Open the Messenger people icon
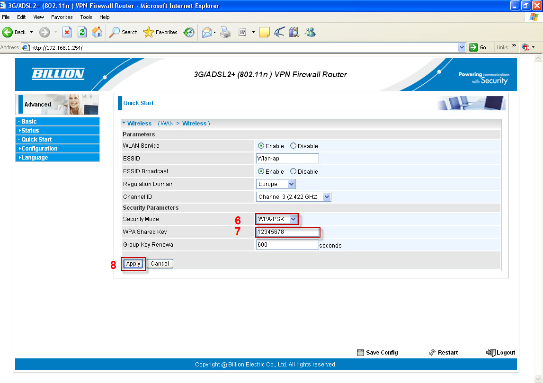This screenshot has height=383, width=543. click(310, 32)
